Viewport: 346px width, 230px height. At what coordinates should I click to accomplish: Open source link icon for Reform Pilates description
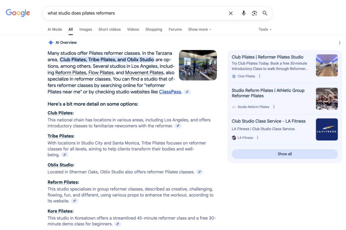click(x=74, y=201)
